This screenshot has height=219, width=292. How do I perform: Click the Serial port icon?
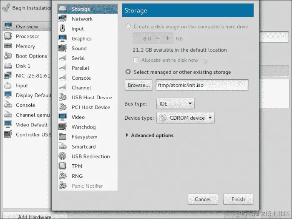pyautogui.click(x=63, y=58)
